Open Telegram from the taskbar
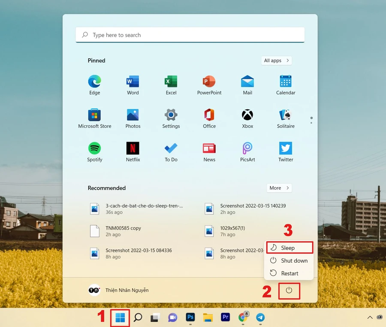 [x=260, y=318]
